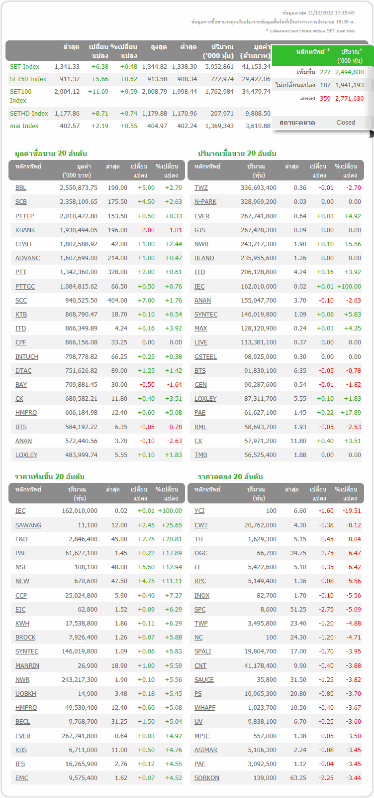The height and width of the screenshot is (798, 374).
Task: Open the GJS stock link
Action: 199,230
